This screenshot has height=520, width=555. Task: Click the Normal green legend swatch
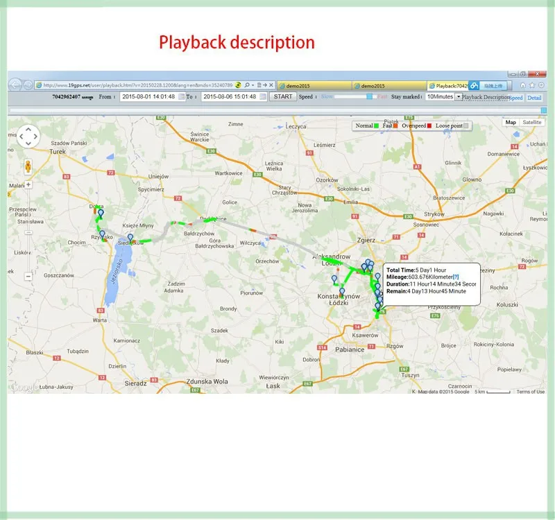click(376, 125)
